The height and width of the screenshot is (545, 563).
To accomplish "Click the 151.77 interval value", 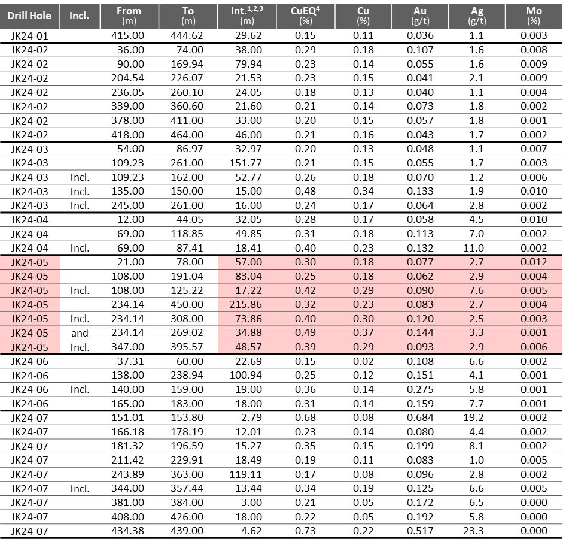I will [x=246, y=163].
